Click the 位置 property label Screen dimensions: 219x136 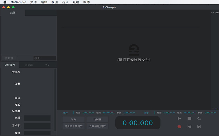17,84
